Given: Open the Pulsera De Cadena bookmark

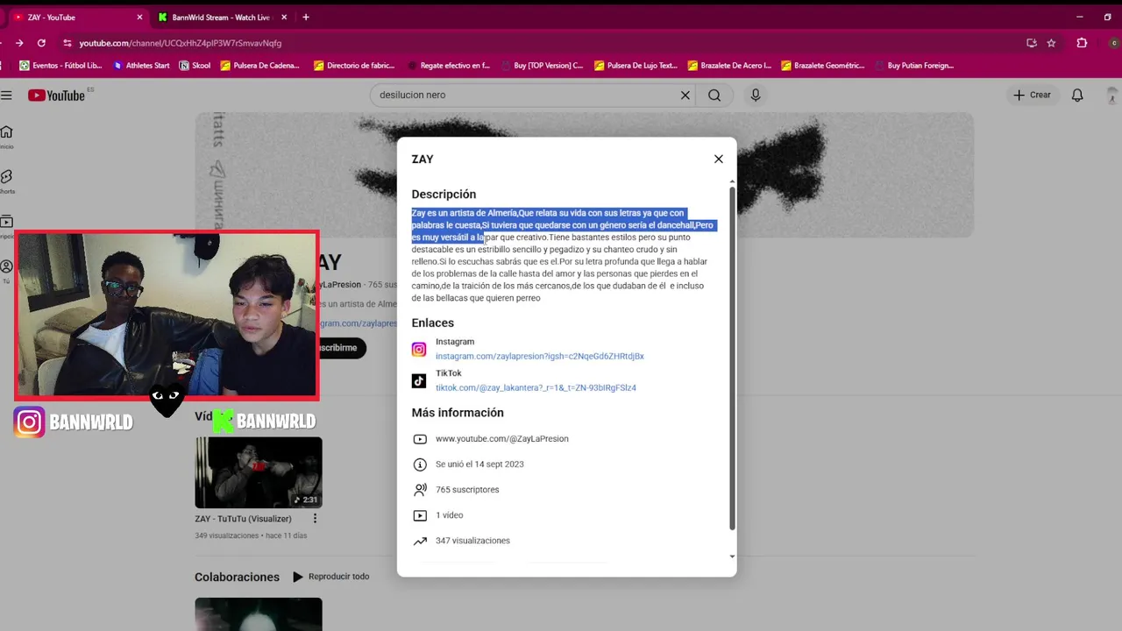Looking at the screenshot, I should (259, 66).
